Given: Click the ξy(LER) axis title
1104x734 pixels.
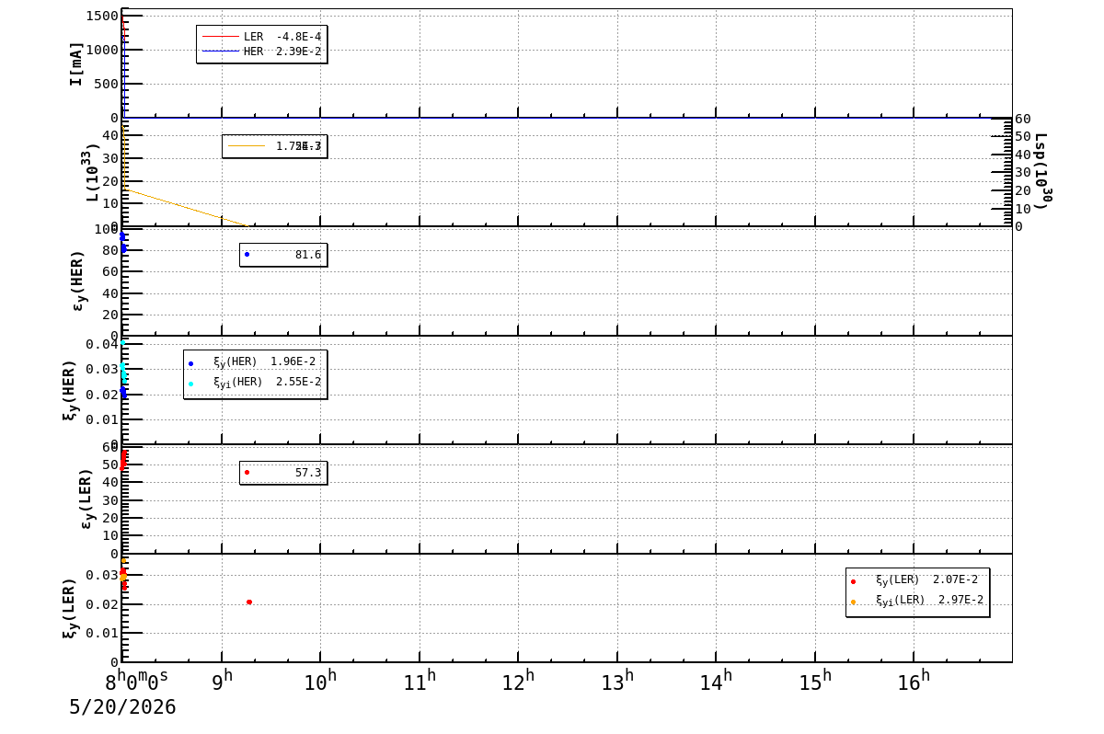Looking at the screenshot, I should pyautogui.click(x=70, y=608).
